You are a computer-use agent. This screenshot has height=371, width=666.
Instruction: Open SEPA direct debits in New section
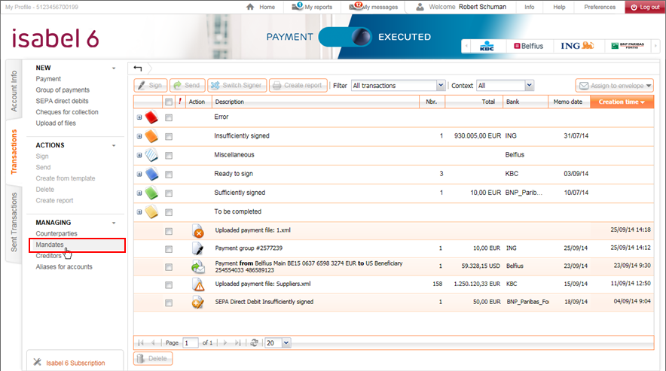[x=62, y=101]
